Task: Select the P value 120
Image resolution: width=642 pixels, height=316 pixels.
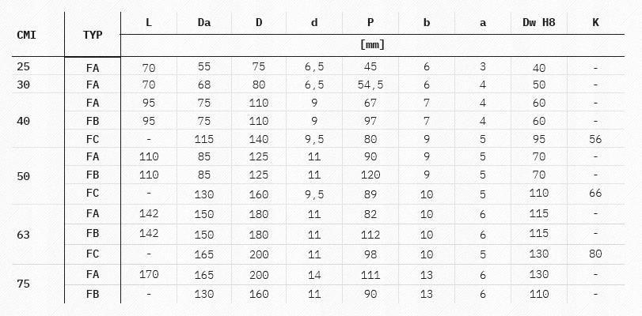Action: (x=370, y=175)
